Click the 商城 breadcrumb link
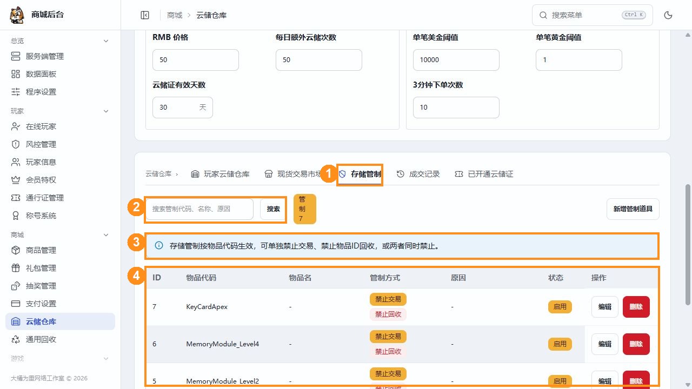Viewport: 692px width, 389px height. click(x=175, y=15)
